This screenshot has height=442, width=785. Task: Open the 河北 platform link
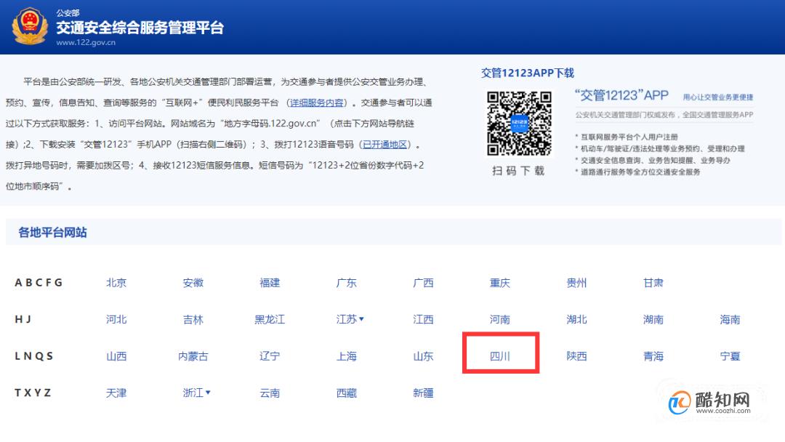[116, 319]
